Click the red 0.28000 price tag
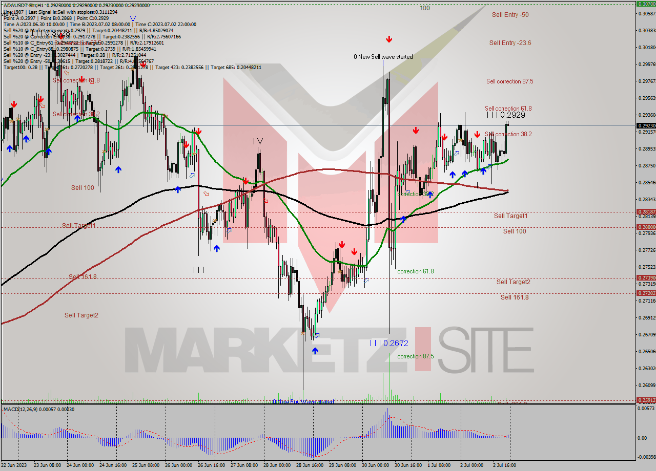The image size is (656, 471). coord(645,227)
